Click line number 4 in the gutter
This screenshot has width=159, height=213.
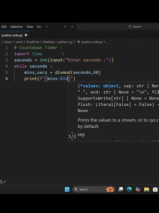pyautogui.click(x=7, y=66)
